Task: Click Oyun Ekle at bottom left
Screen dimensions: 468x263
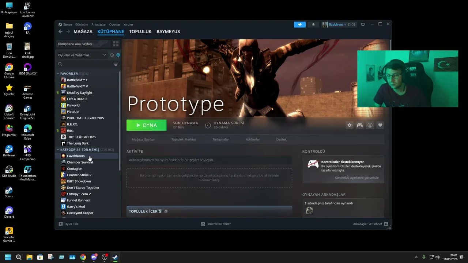Action: [69, 224]
